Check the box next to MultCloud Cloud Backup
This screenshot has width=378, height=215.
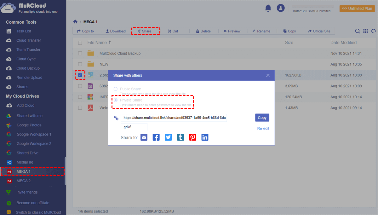pos(80,53)
